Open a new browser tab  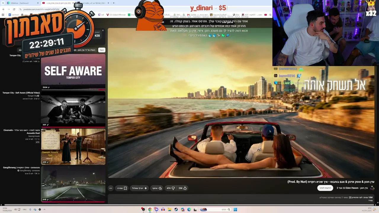point(114,3)
